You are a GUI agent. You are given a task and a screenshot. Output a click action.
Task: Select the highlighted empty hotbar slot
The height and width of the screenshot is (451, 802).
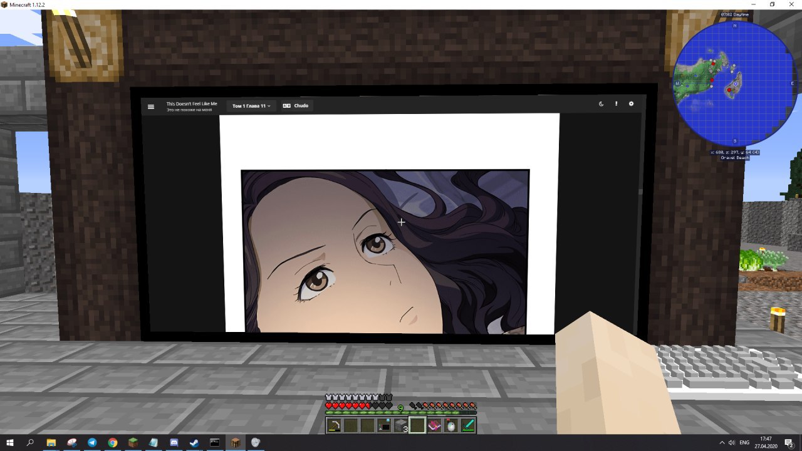point(417,426)
